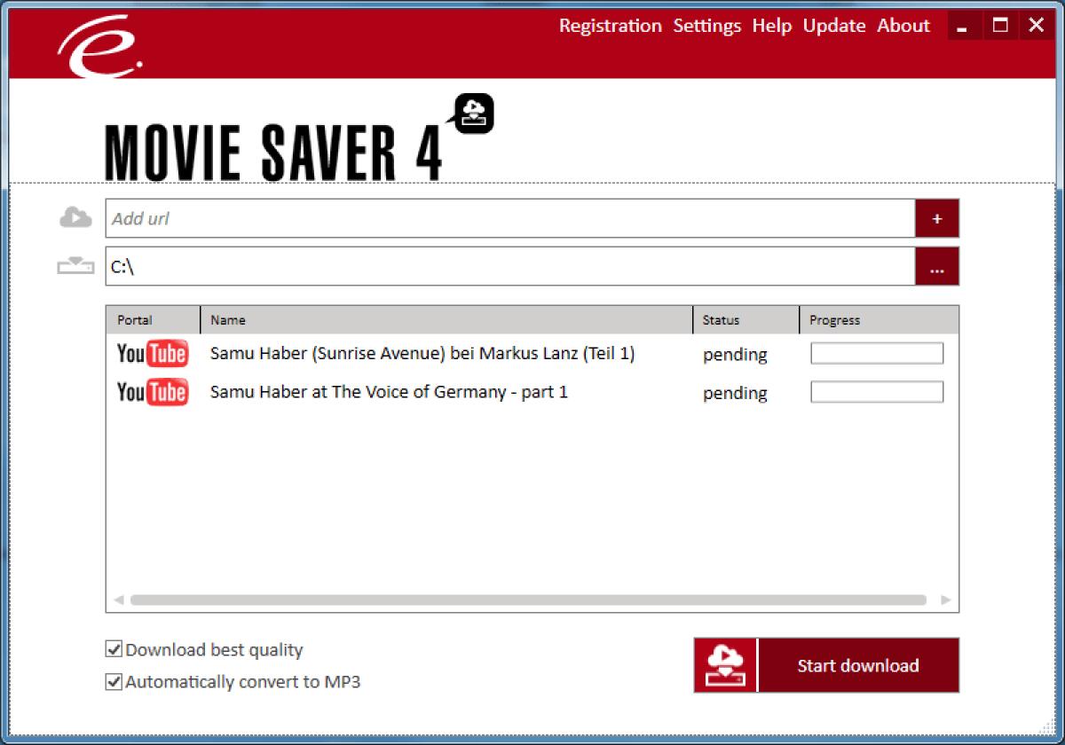Open the Settings menu
The height and width of the screenshot is (745, 1065).
tap(706, 26)
